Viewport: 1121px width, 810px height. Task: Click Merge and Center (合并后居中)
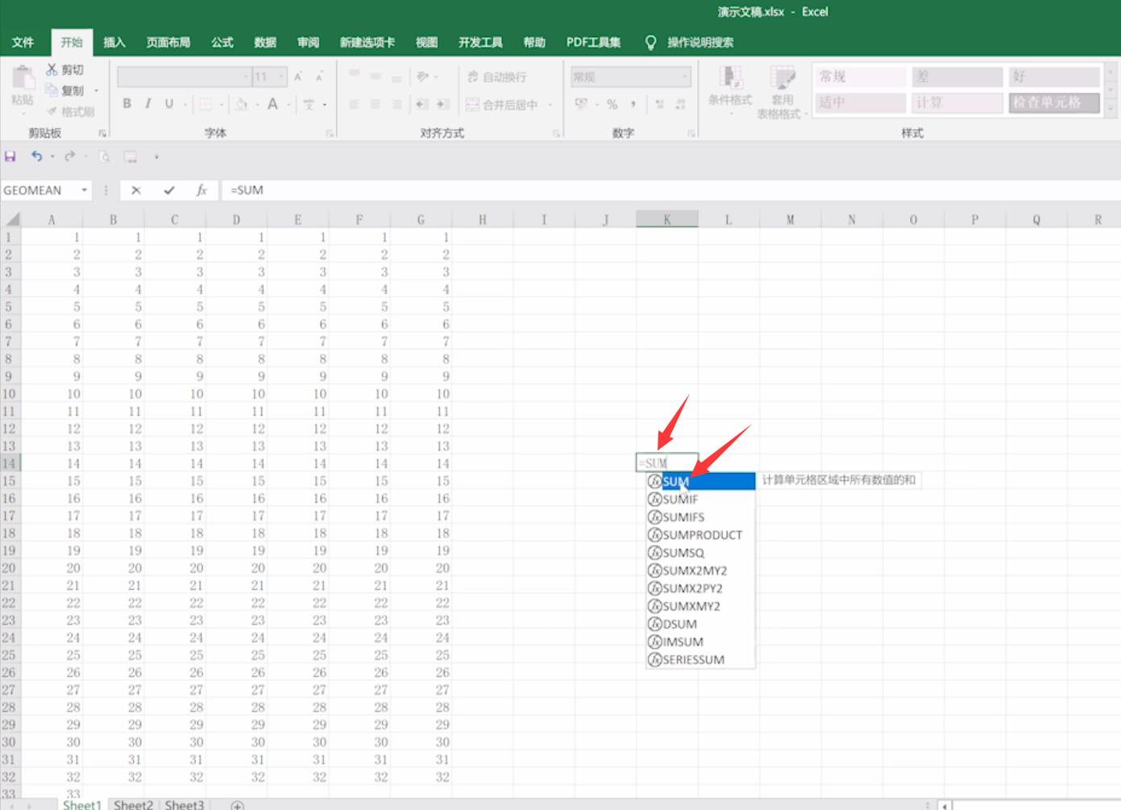pyautogui.click(x=501, y=105)
